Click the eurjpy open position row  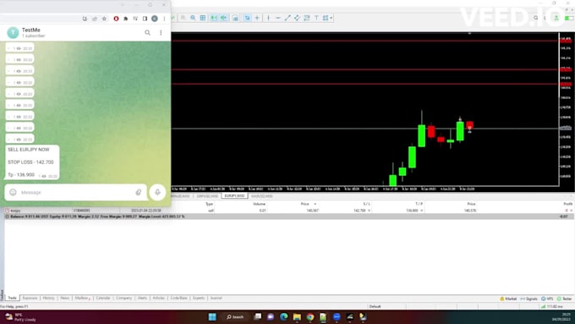coord(288,211)
